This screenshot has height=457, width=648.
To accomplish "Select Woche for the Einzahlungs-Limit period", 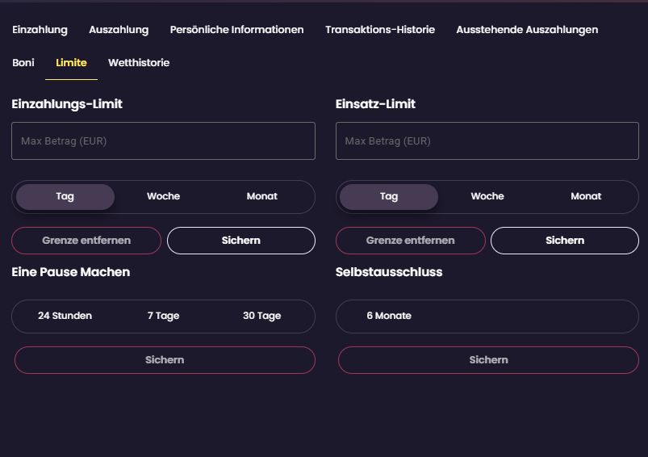I will tap(164, 196).
